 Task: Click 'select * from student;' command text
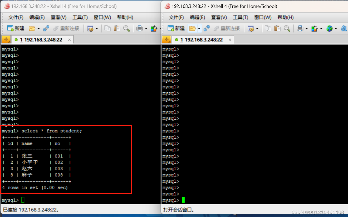tap(52, 131)
